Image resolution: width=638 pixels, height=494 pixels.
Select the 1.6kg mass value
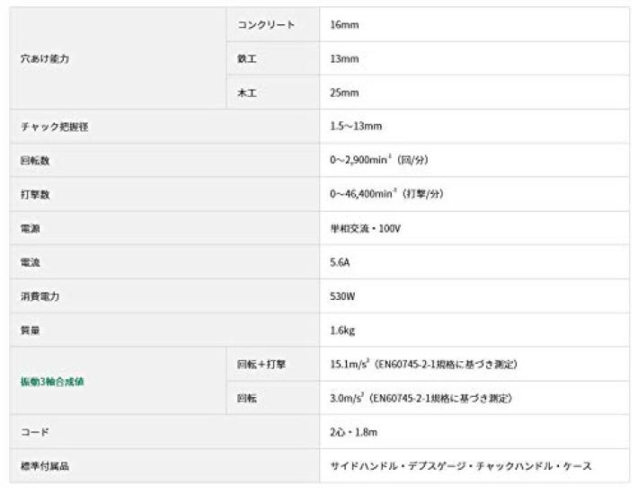[x=343, y=331]
